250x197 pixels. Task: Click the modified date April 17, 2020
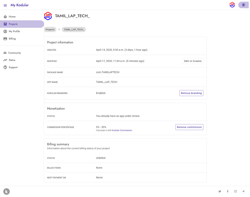pyautogui.click(x=120, y=61)
